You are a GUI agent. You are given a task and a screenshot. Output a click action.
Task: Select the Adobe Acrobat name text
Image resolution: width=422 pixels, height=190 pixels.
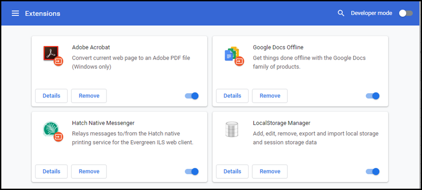(x=91, y=47)
